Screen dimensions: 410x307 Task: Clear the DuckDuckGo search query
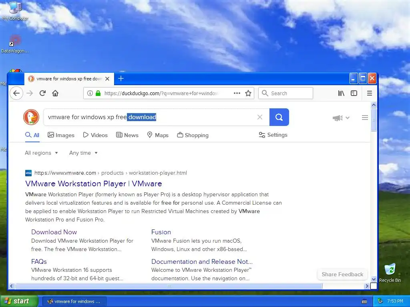(259, 117)
